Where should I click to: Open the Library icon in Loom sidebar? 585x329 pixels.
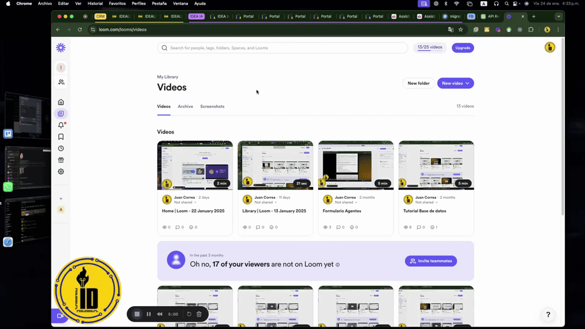61,114
